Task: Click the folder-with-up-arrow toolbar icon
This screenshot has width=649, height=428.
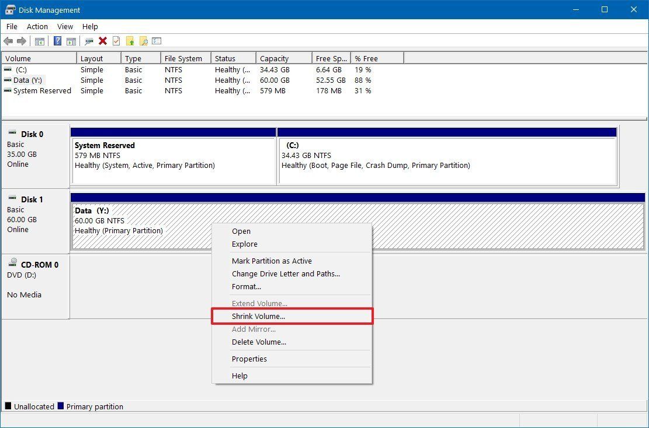Action: tap(130, 41)
